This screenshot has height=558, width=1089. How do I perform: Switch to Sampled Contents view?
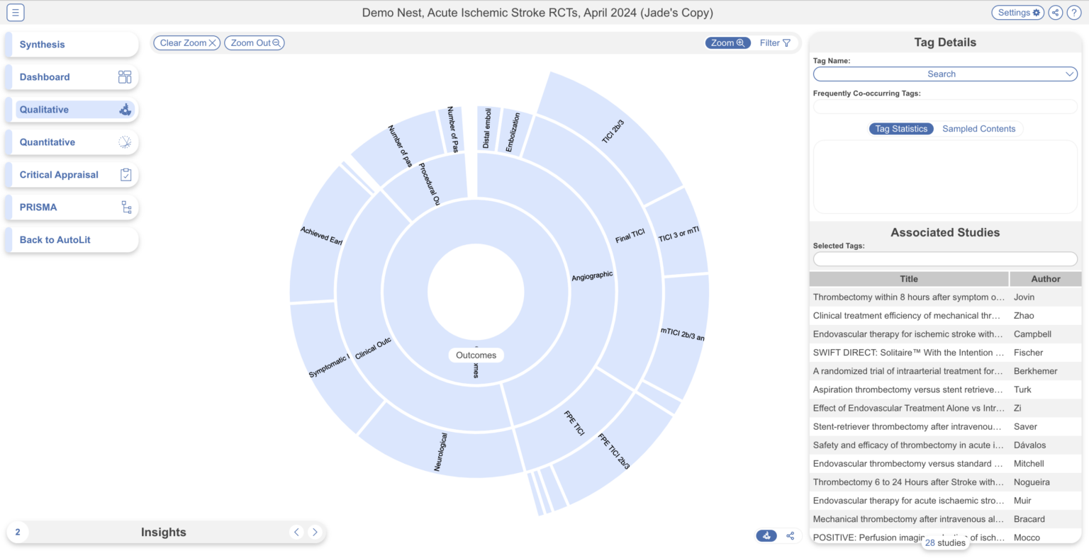tap(979, 128)
